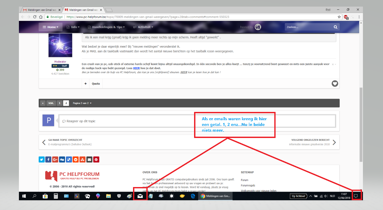Bookmark this page with the star icon
Viewport: 383px width, 210px height.
(x=339, y=17)
